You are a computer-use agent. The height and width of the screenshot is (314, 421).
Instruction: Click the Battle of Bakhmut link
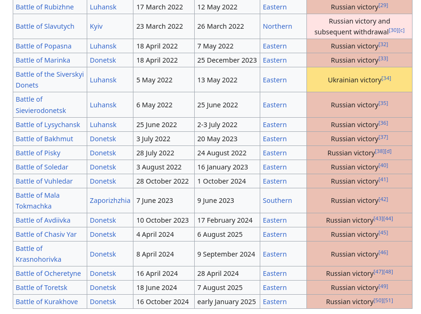point(44,139)
